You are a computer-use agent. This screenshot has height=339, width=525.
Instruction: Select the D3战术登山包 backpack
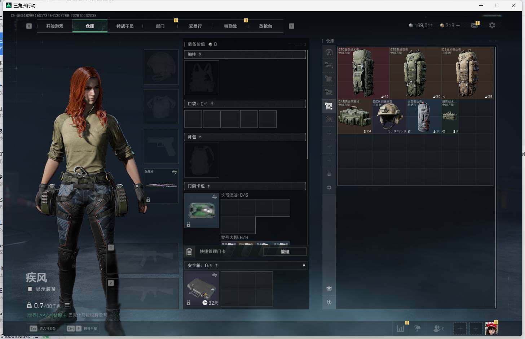point(467,73)
